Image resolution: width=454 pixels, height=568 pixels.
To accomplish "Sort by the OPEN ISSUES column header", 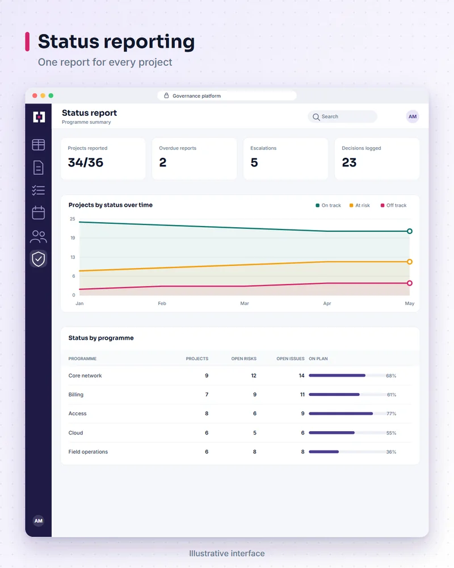I will pos(291,358).
